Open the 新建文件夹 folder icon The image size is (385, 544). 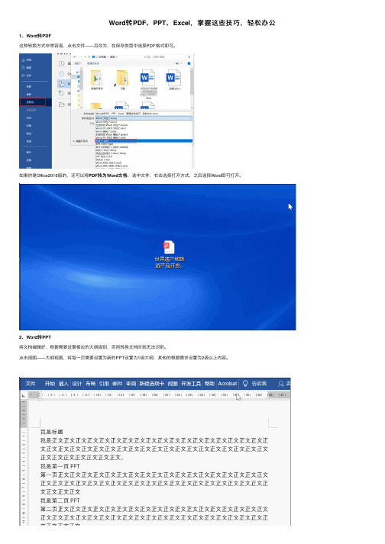(x=96, y=78)
